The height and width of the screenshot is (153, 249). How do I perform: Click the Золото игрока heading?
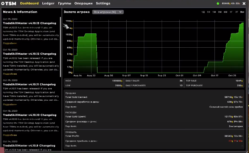(x=77, y=12)
